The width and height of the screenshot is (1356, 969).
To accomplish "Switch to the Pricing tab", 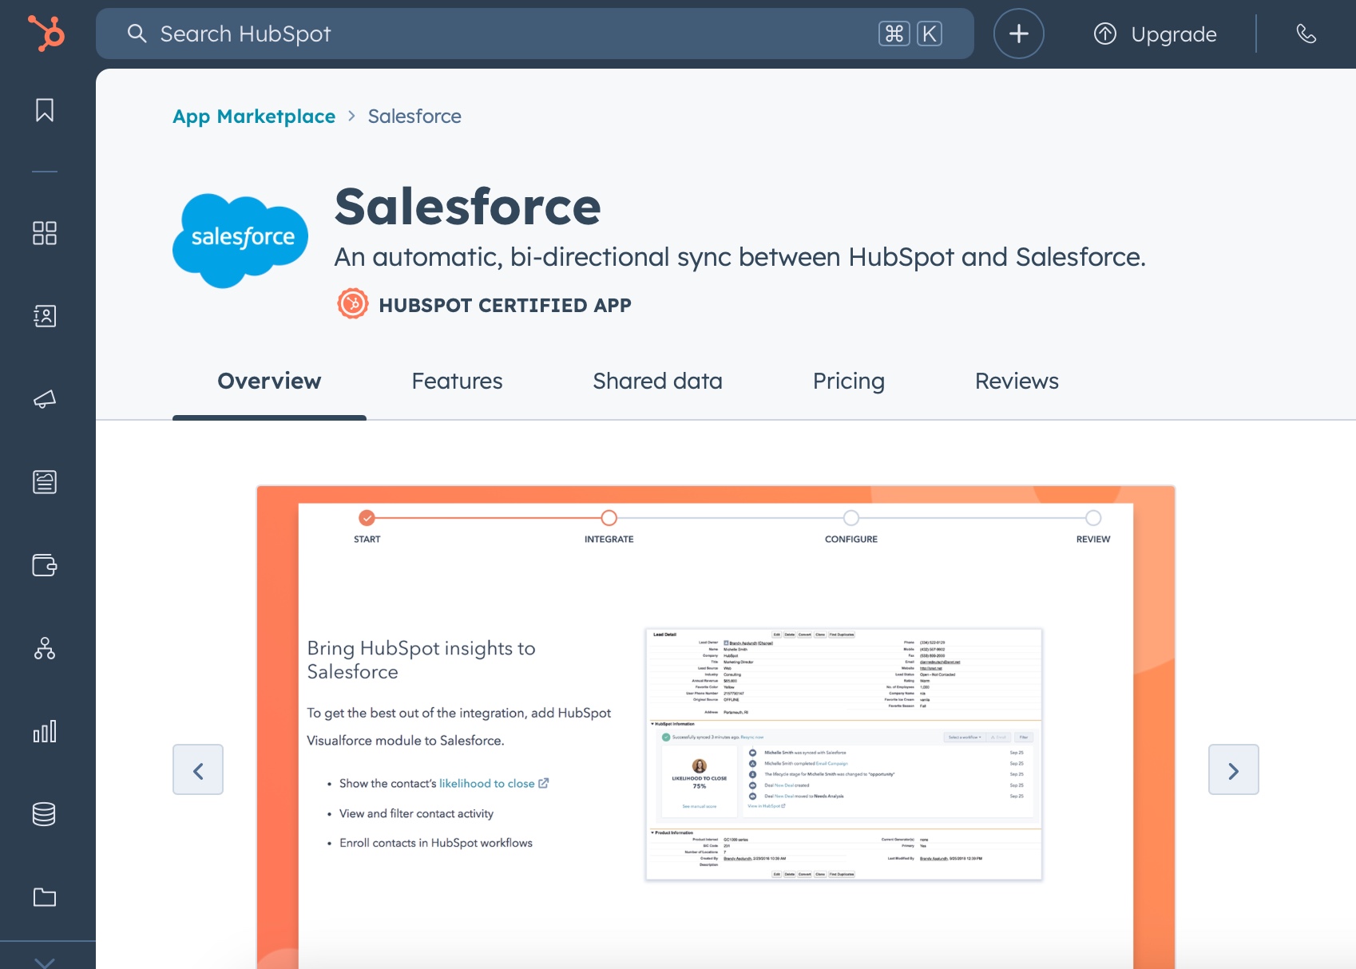I will (848, 382).
